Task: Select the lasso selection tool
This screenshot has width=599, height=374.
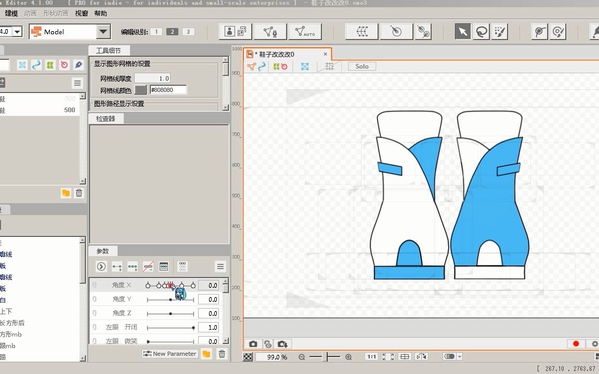Action: (481, 32)
